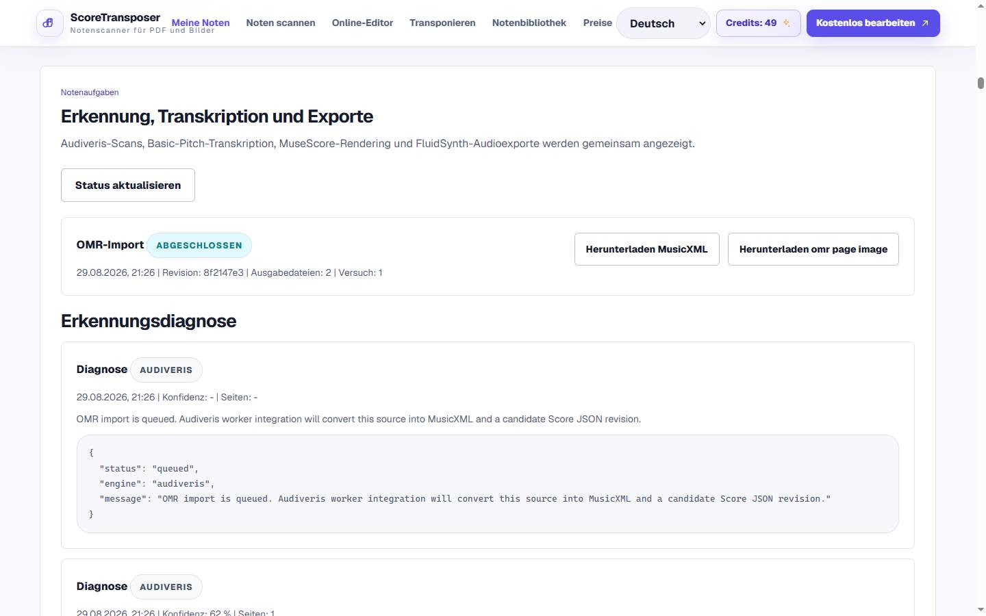This screenshot has width=986, height=616.
Task: Click the '"status": "queued"' JSON line
Action: point(149,469)
